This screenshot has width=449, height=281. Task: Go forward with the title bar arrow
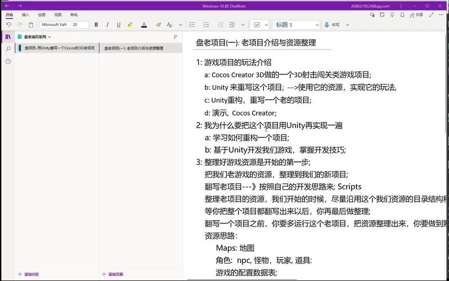point(20,6)
